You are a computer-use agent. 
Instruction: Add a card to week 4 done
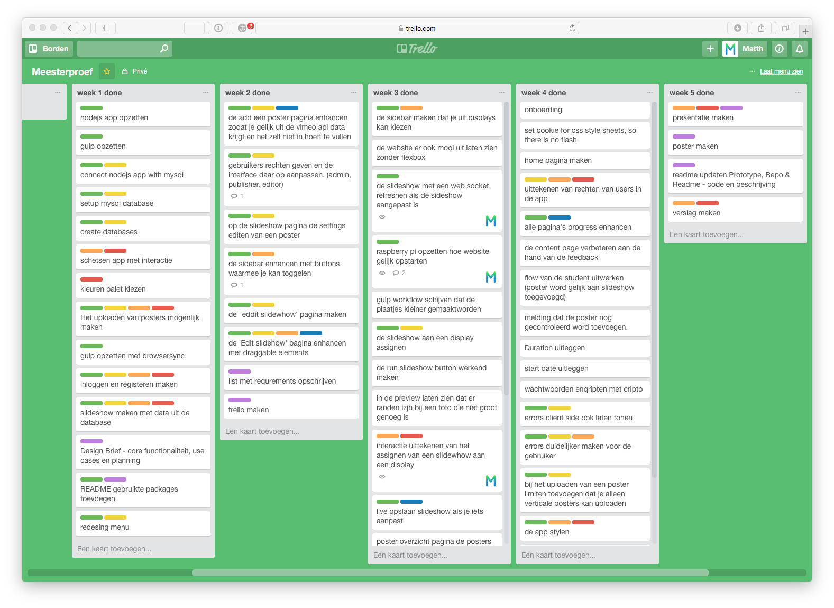point(558,555)
